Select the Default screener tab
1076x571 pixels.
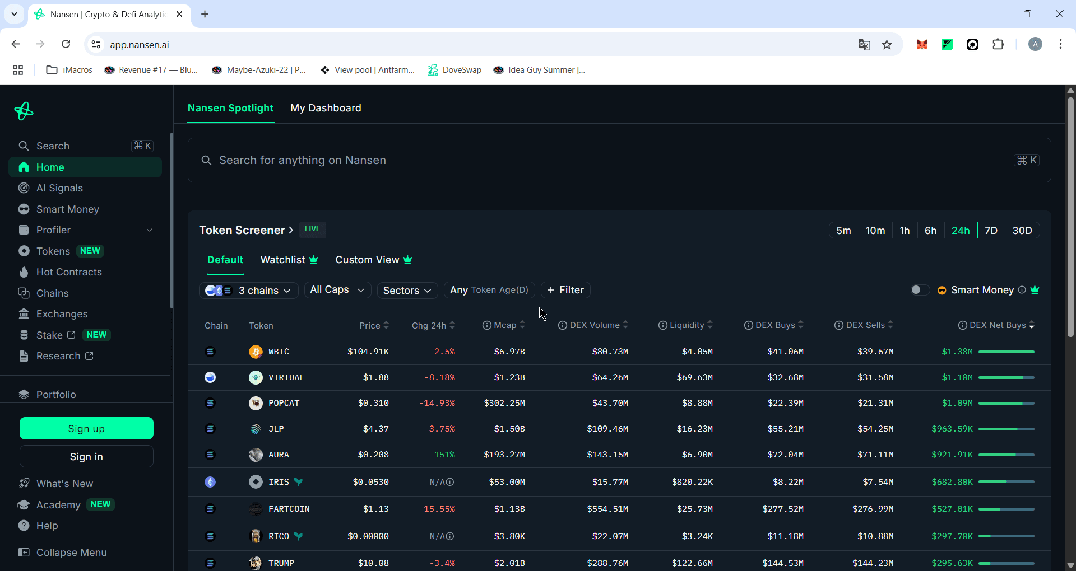[x=225, y=260]
